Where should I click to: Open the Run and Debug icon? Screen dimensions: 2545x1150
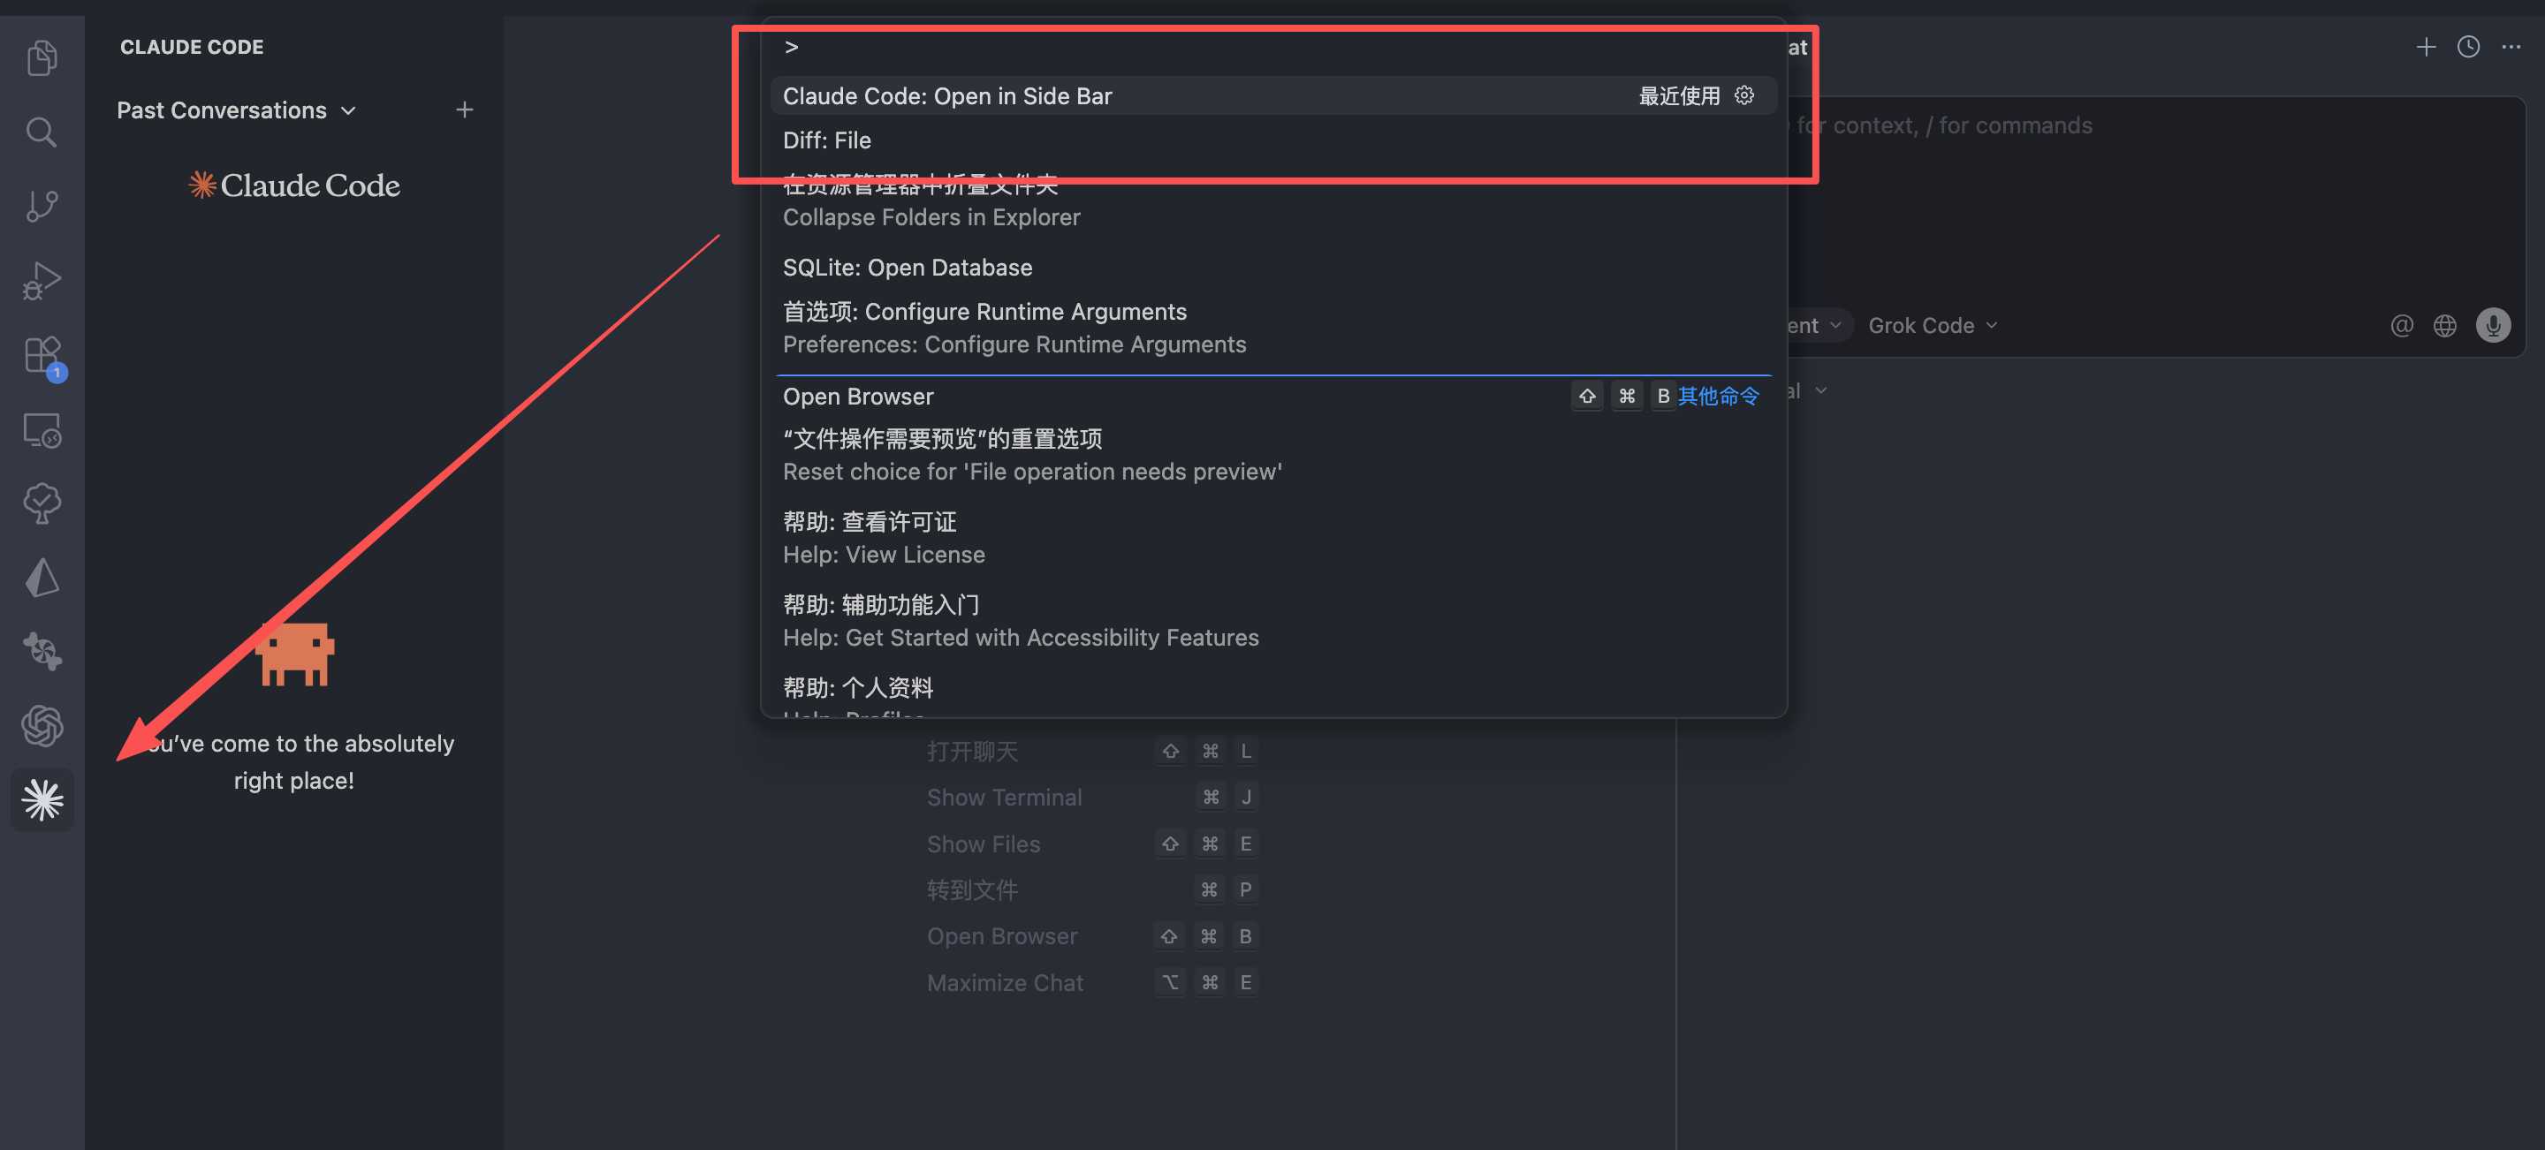(x=42, y=280)
